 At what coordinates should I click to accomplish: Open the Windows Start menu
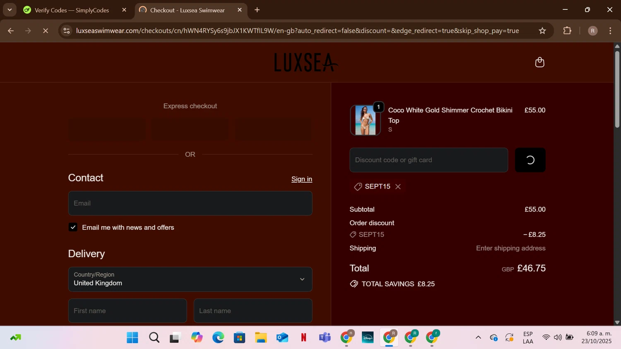[x=132, y=338]
